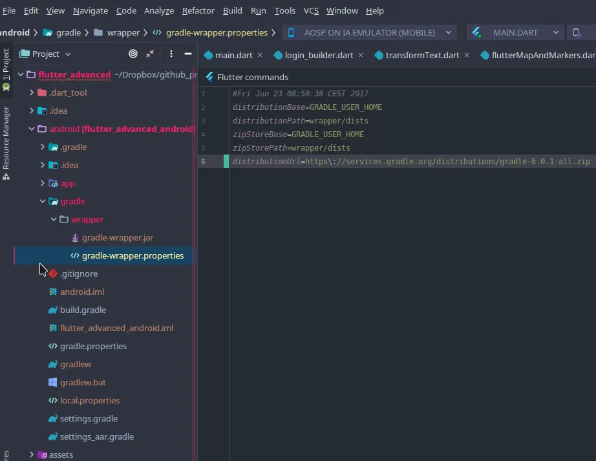Image resolution: width=596 pixels, height=461 pixels.
Task: Click the distributionBase line in the editor
Action: [307, 107]
